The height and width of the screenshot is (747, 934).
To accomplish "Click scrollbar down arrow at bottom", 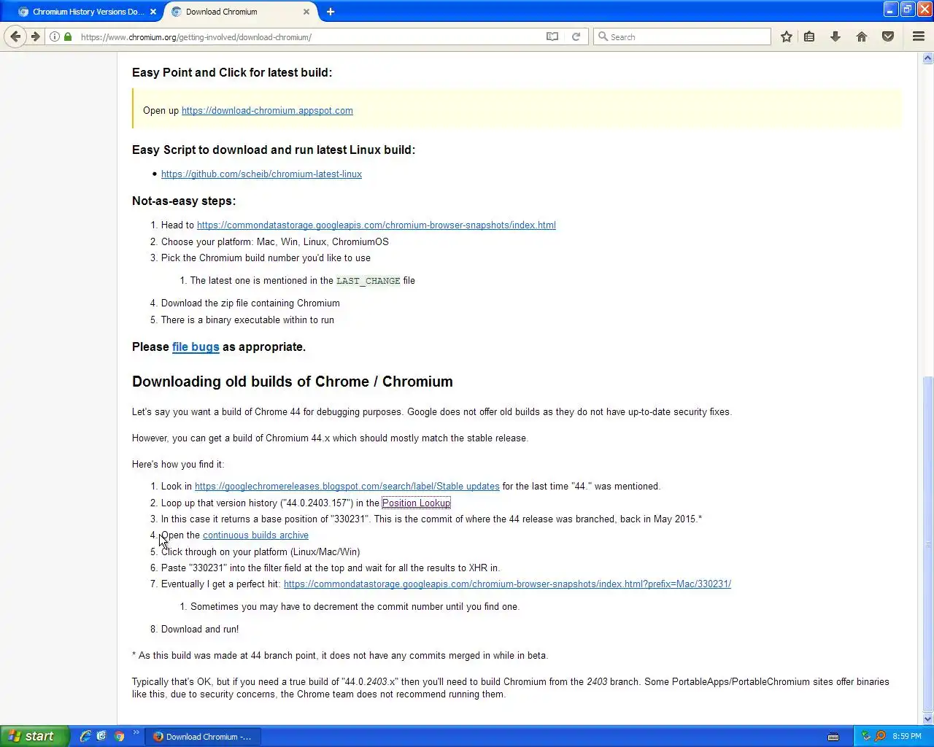I will (x=928, y=719).
